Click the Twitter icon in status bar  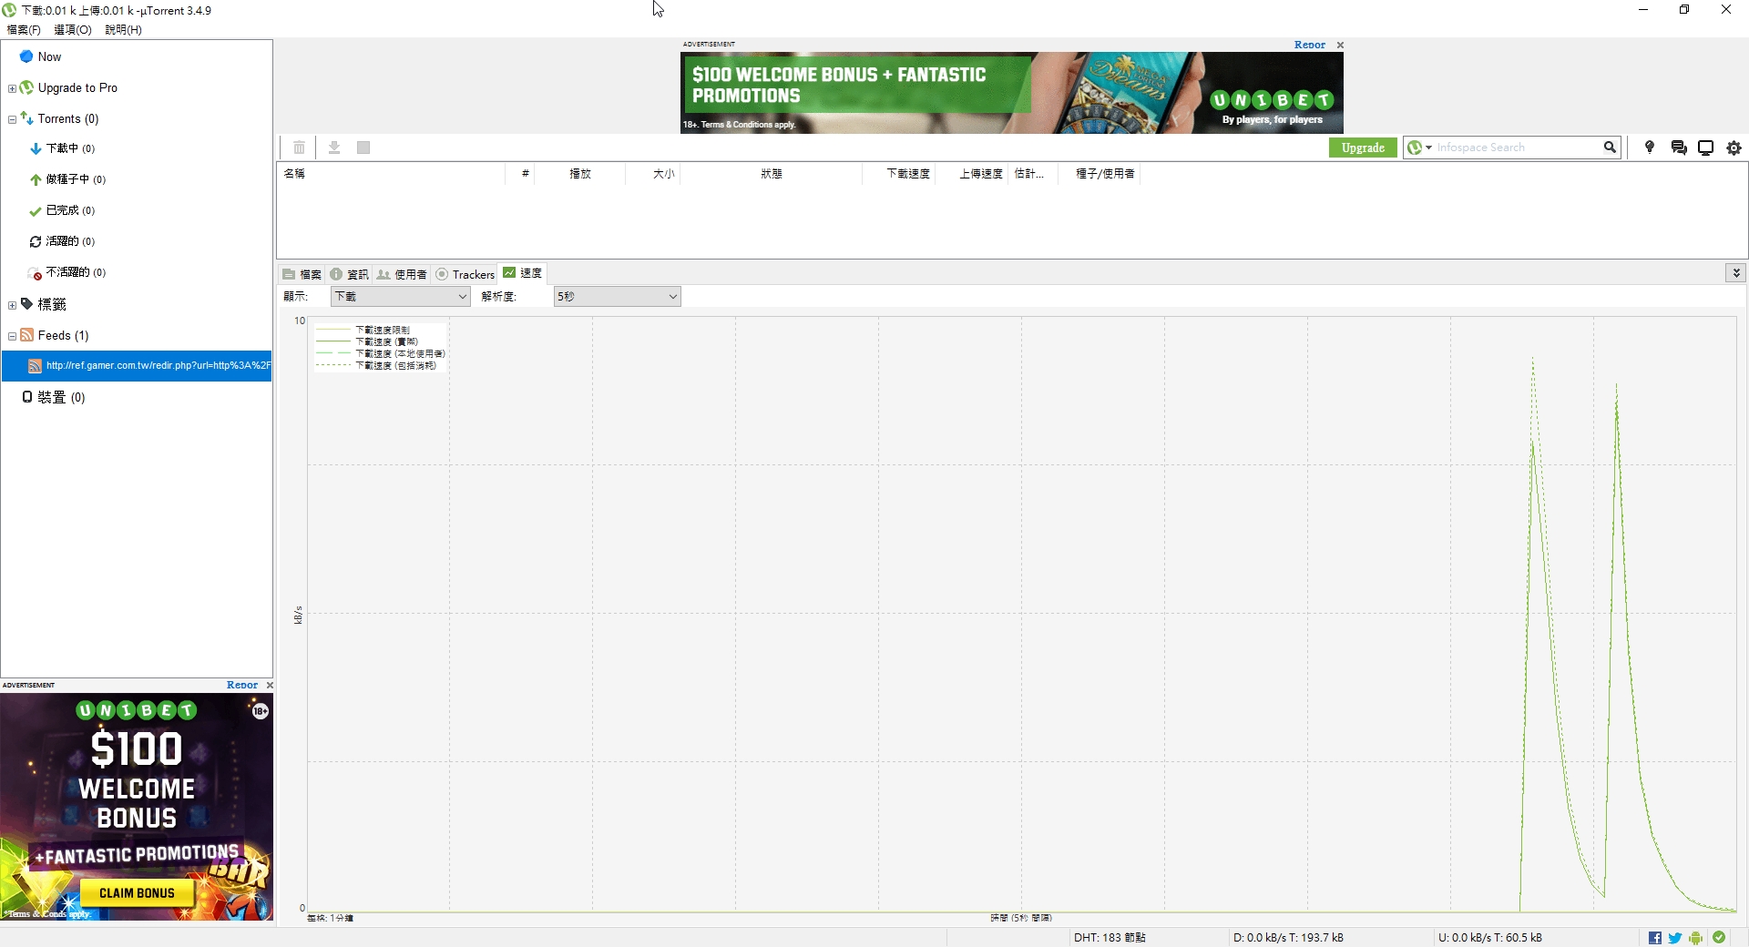(x=1675, y=938)
